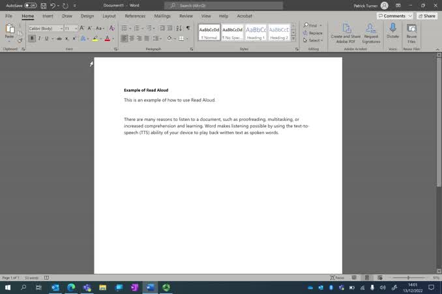The image size is (442, 294).
Task: Click the Replace button
Action: click(x=314, y=33)
